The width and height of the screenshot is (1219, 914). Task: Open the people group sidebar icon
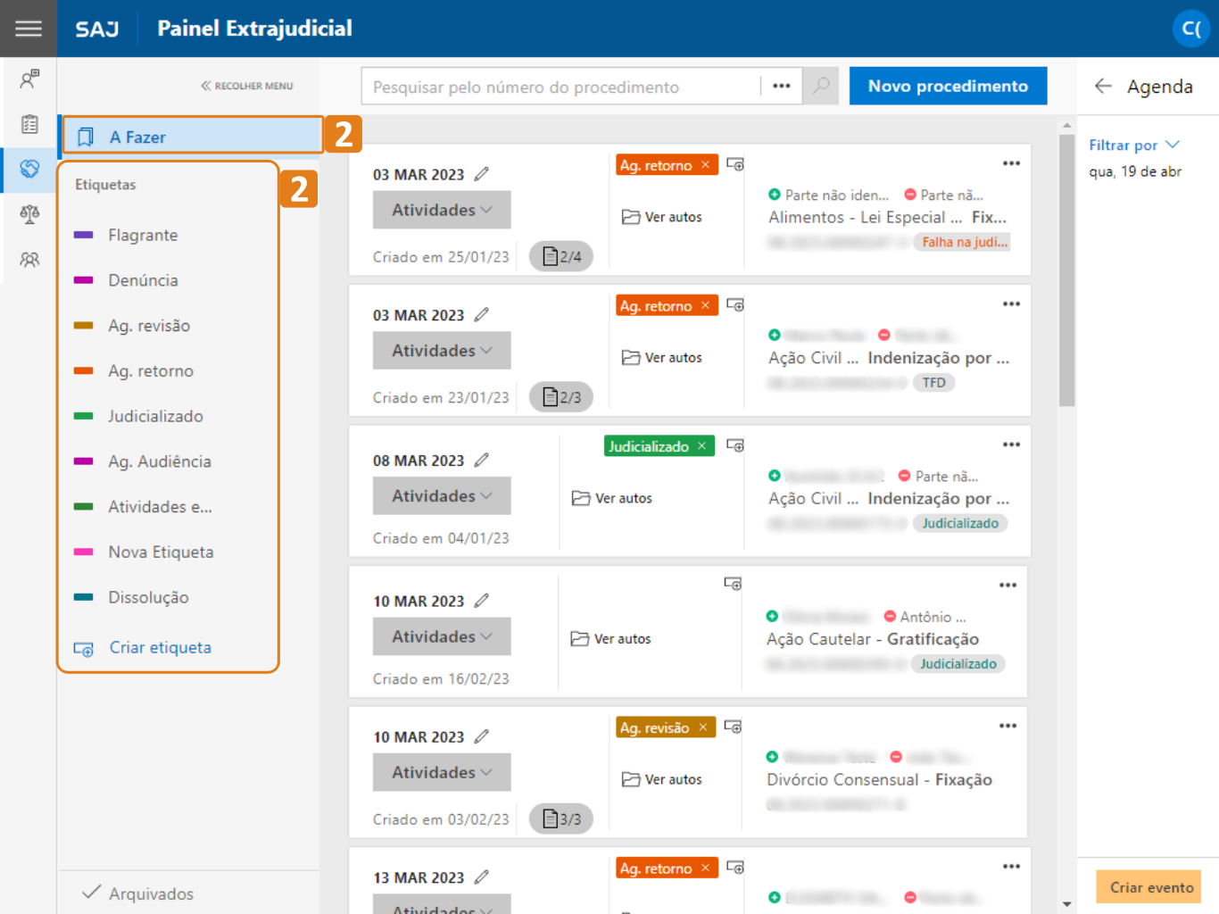pyautogui.click(x=29, y=260)
